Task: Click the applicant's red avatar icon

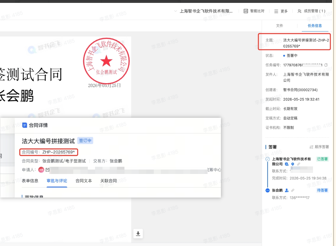Action: (41, 170)
